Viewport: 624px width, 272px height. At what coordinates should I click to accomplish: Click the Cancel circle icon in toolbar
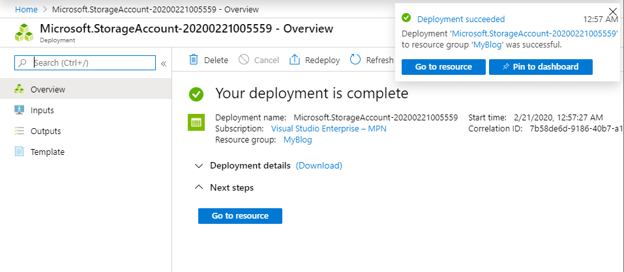(244, 60)
